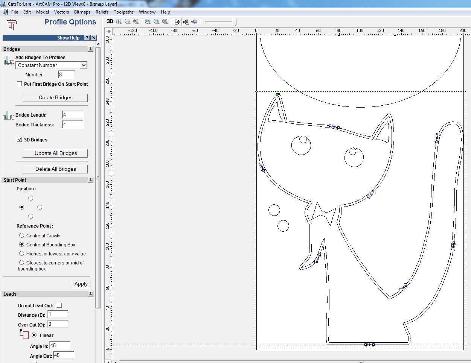Open help with the question mark icon
The width and height of the screenshot is (471, 363).
pyautogui.click(x=87, y=38)
